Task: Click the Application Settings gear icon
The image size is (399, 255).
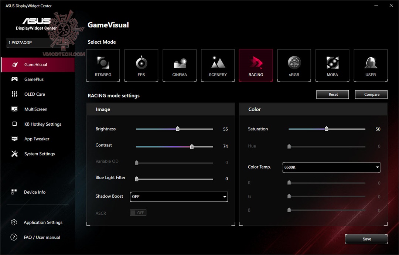Action: pyautogui.click(x=14, y=222)
